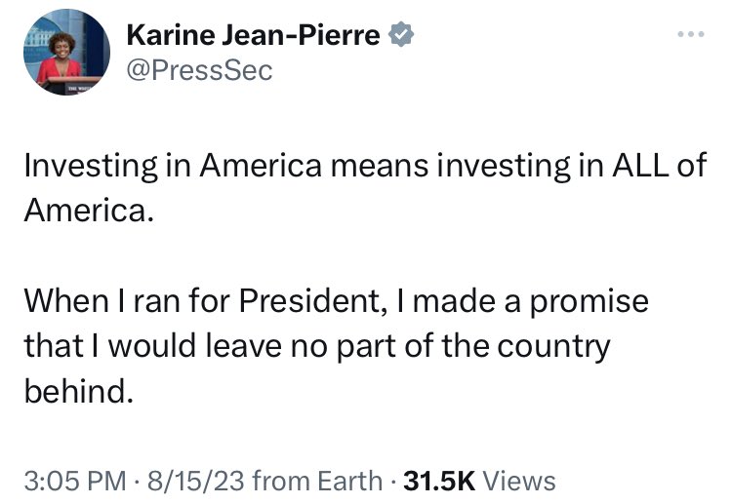Click the first paragraph about Investing in America
This screenshot has width=732, height=504.
click(366, 188)
